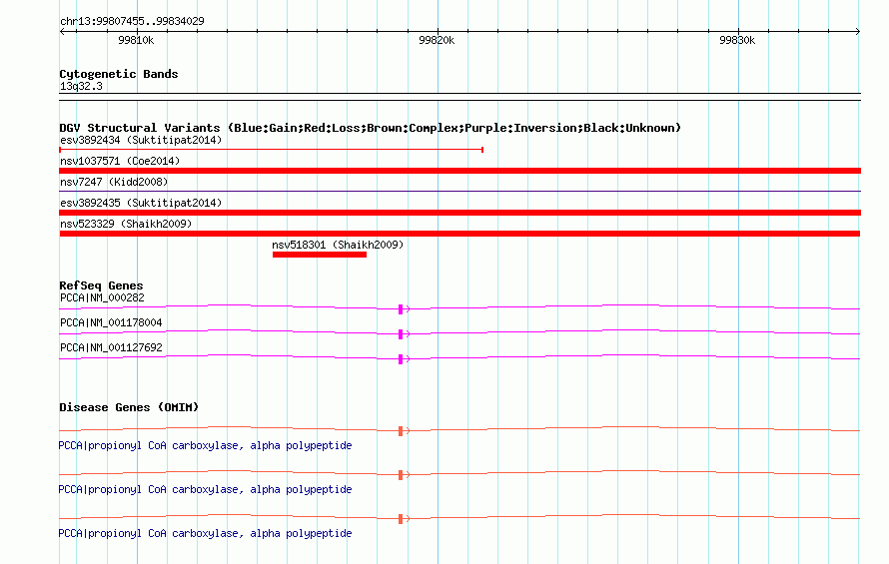889x564 pixels.
Task: Click the 13q32.3 band label
Action: pyautogui.click(x=81, y=86)
